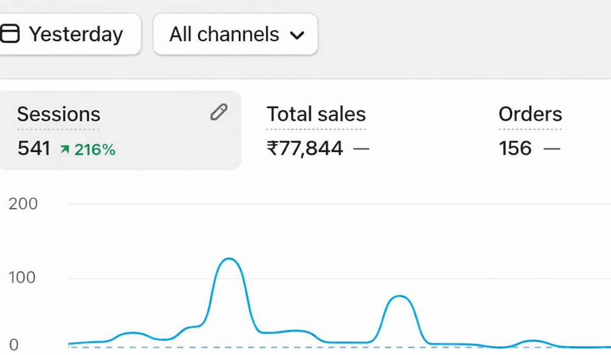Viewport: 611px width, 355px height.
Task: Click the 216% change indicator
Action: (95, 149)
